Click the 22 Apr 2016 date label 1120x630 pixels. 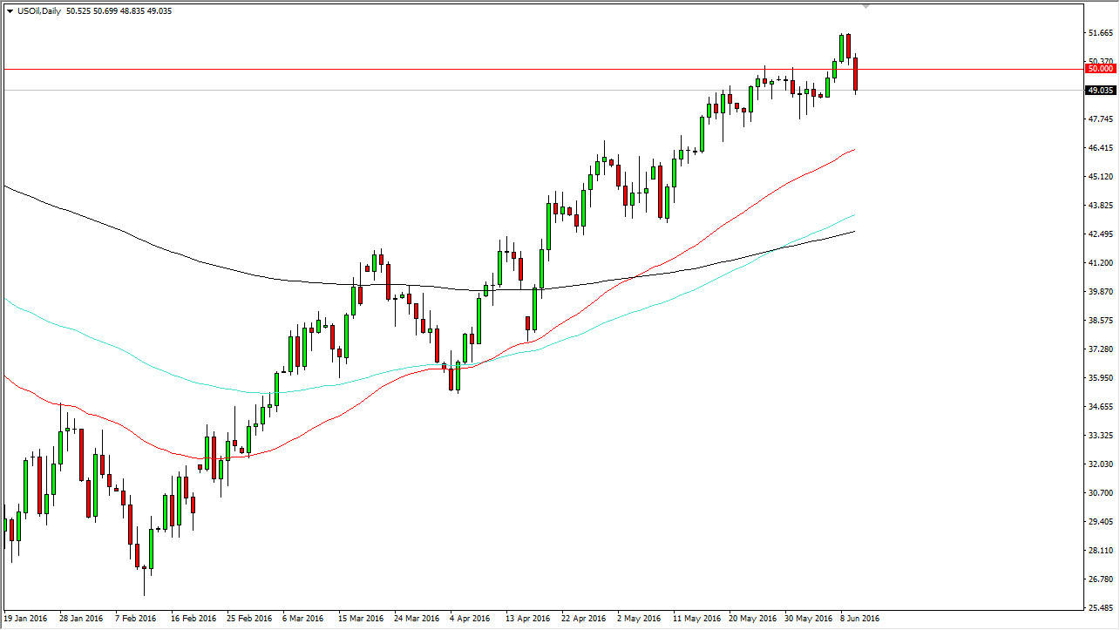click(x=584, y=619)
